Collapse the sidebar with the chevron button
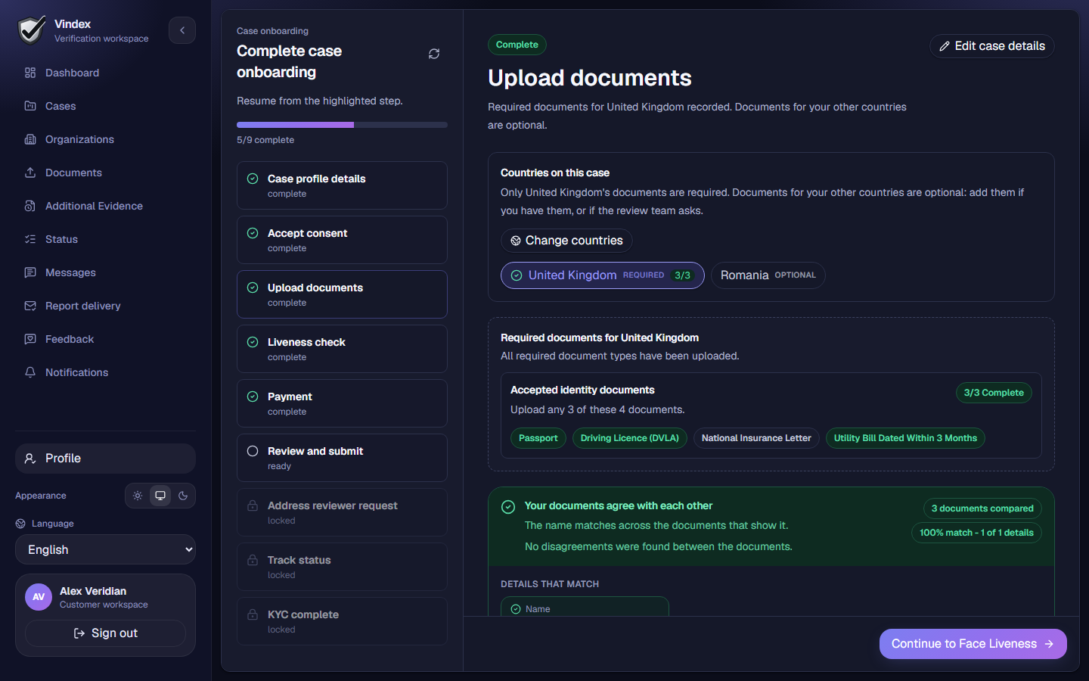Viewport: 1089px width, 681px height. point(182,30)
